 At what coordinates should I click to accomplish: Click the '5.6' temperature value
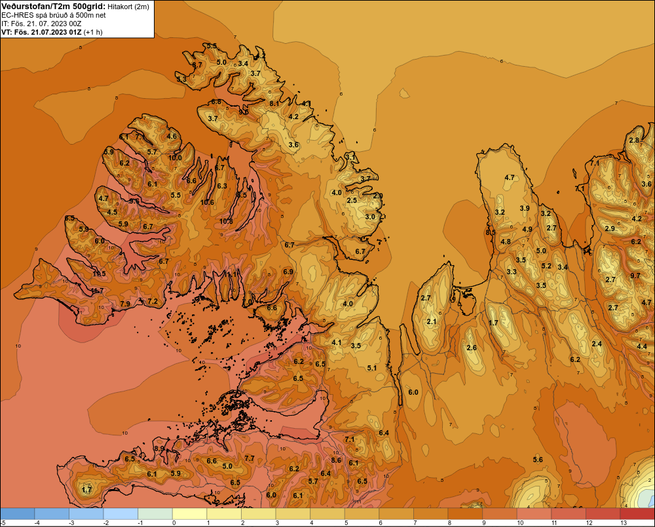coord(538,460)
